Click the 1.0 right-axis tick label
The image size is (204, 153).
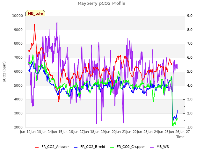[190, 127]
